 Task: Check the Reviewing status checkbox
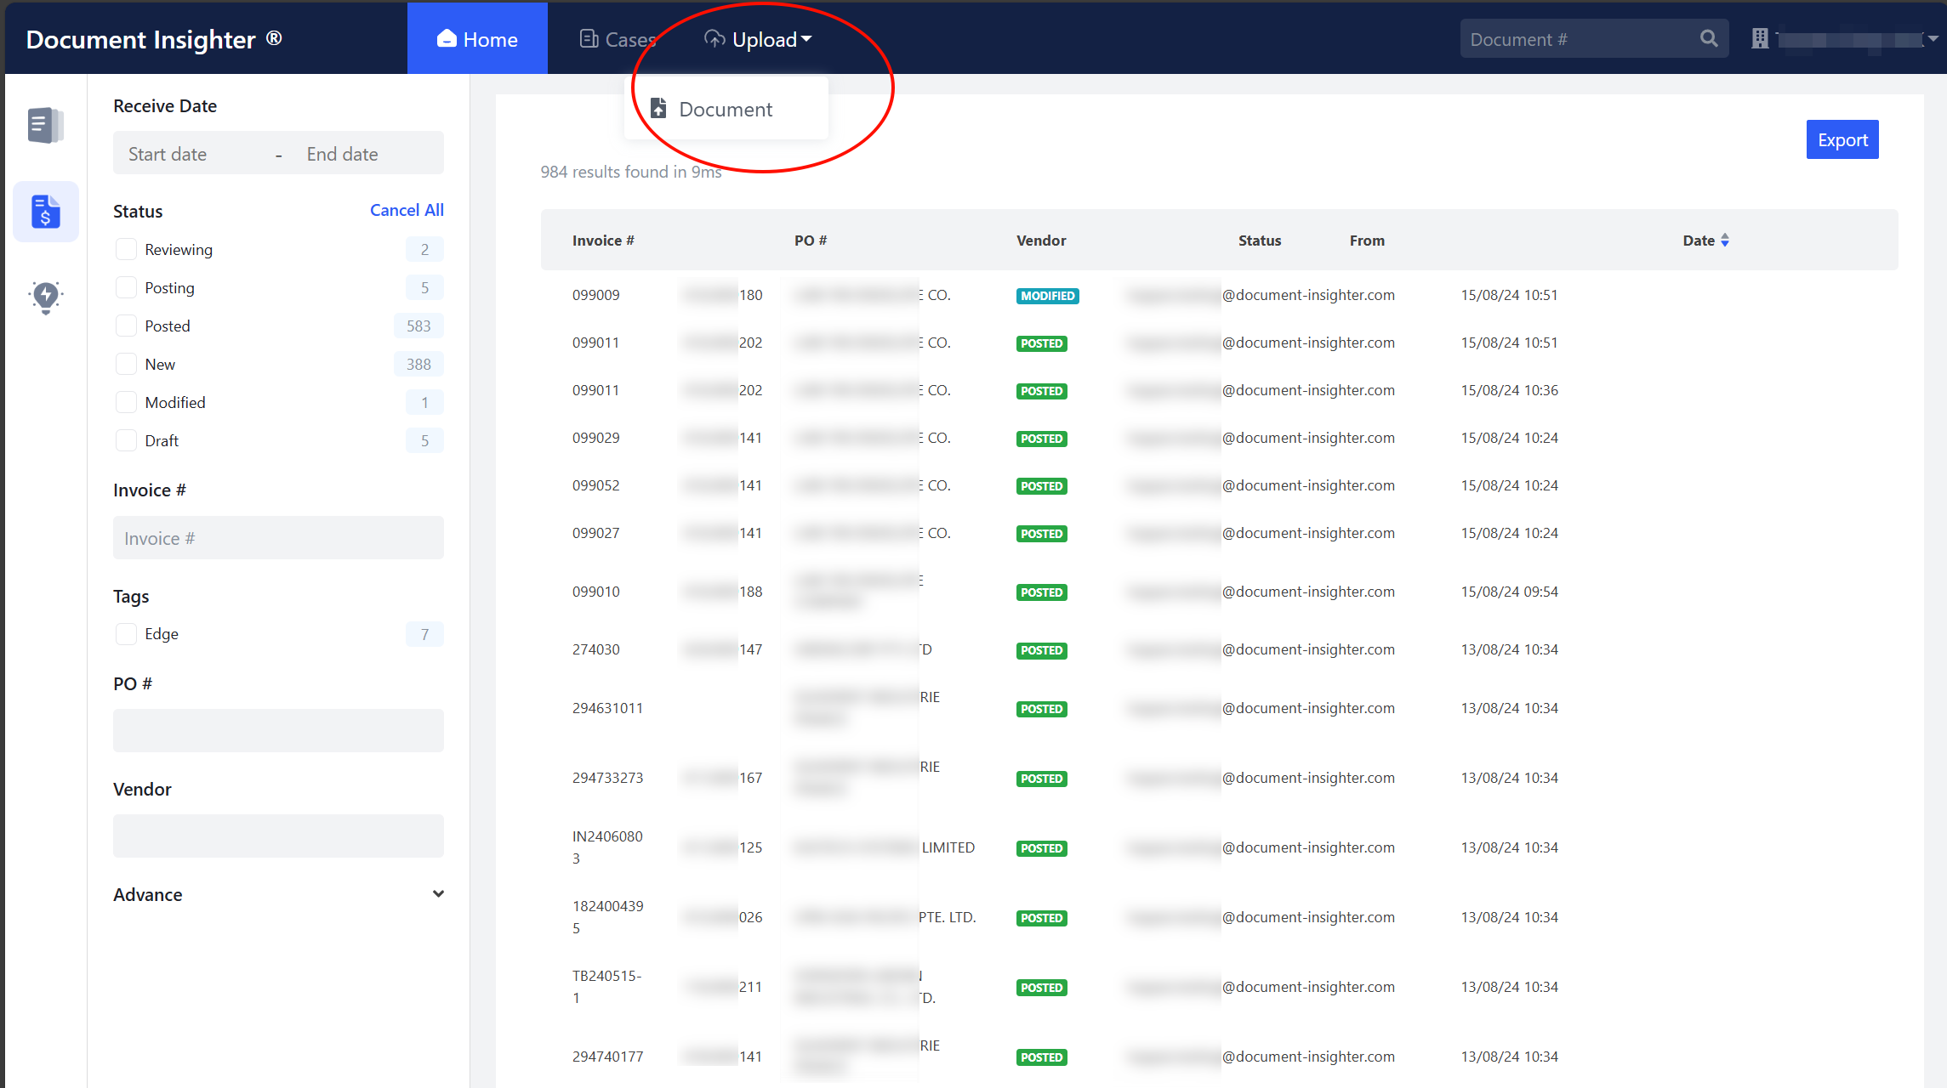pyautogui.click(x=126, y=249)
